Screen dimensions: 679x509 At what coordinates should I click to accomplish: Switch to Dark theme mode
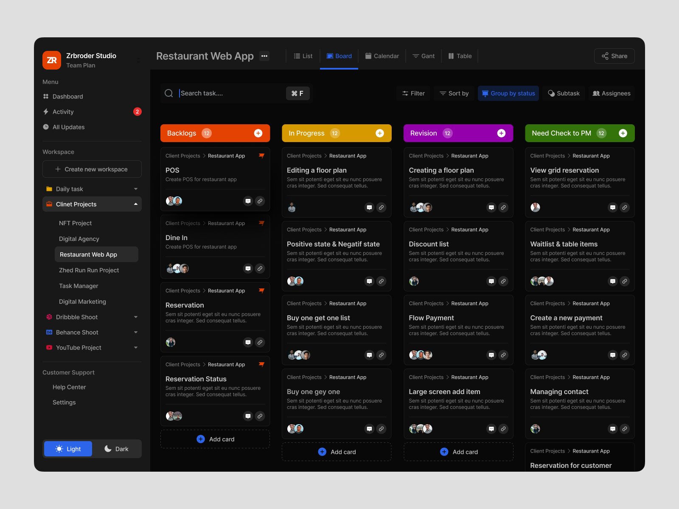tap(117, 449)
